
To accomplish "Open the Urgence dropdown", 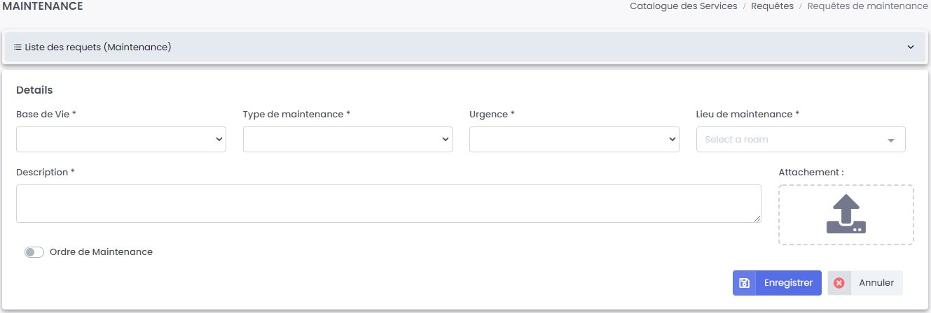I will coord(574,140).
